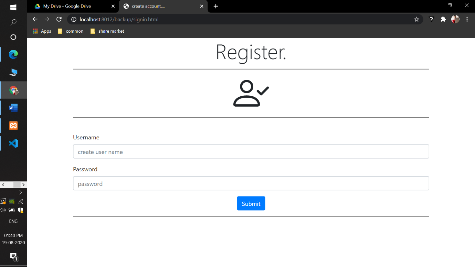Image resolution: width=475 pixels, height=267 pixels.
Task: Launch Microsoft Edge from the taskbar
Action: pyautogui.click(x=13, y=54)
